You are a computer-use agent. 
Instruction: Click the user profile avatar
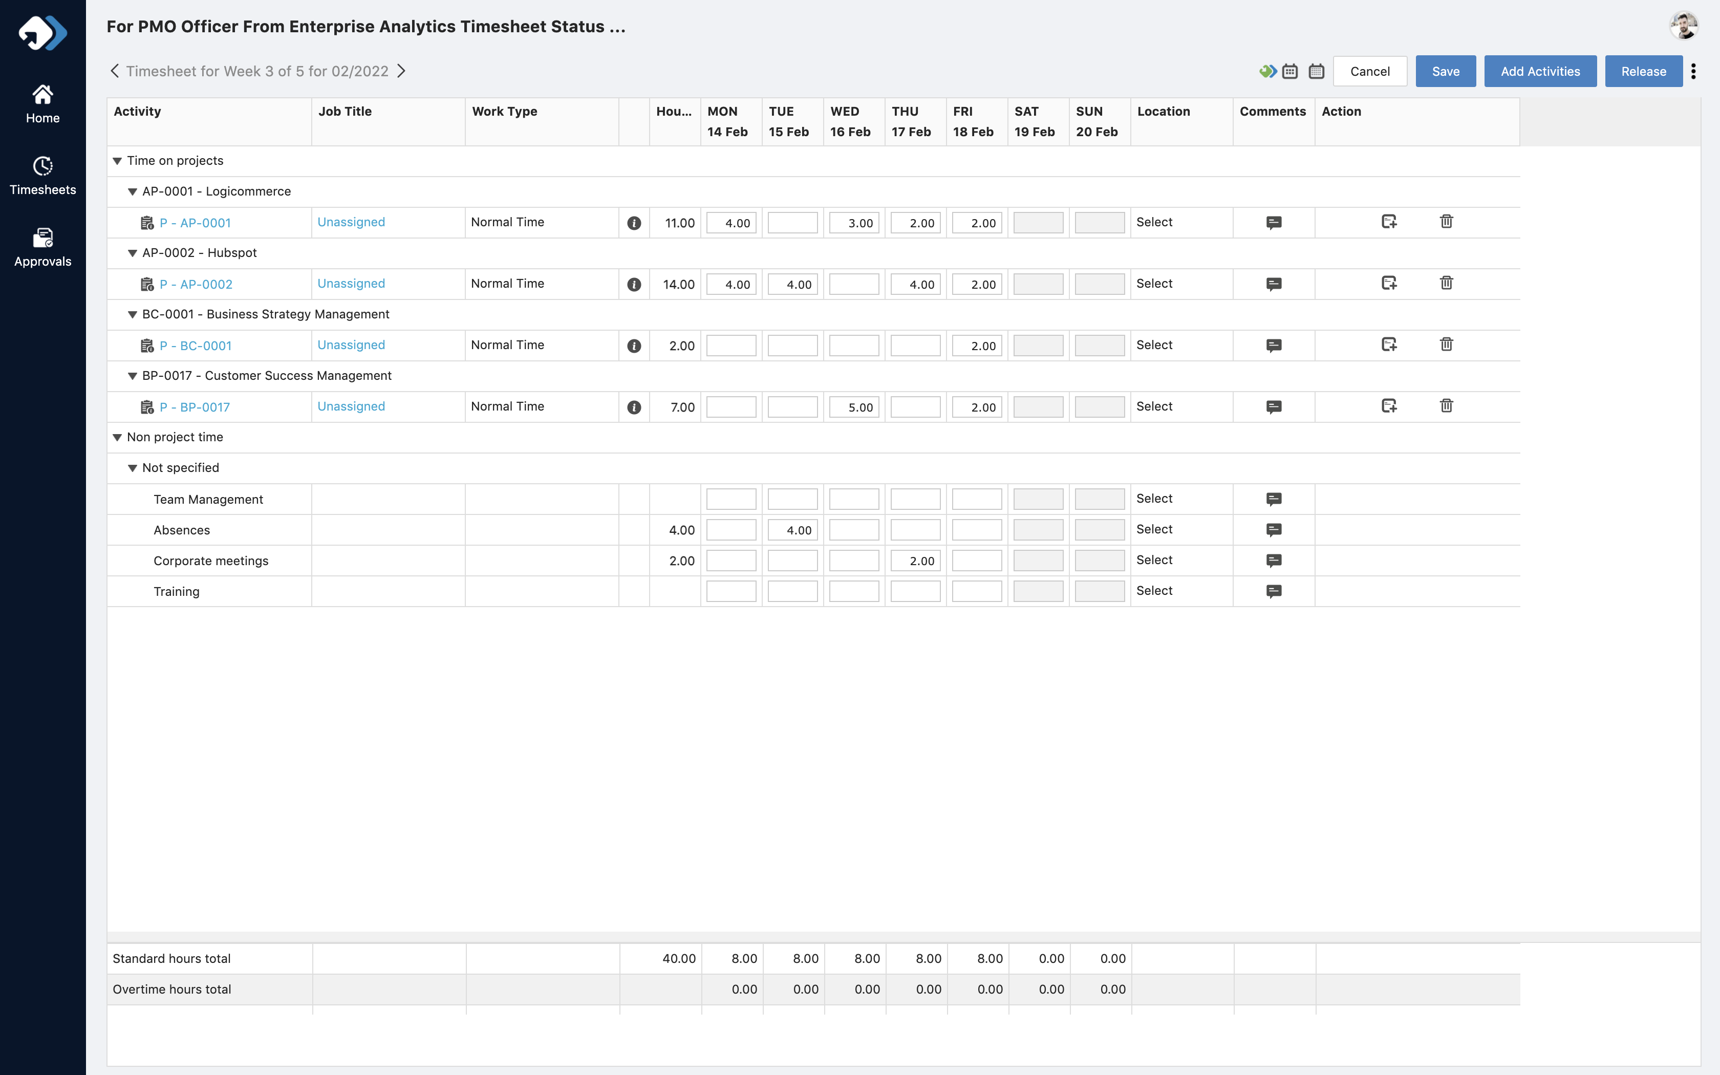click(x=1683, y=26)
